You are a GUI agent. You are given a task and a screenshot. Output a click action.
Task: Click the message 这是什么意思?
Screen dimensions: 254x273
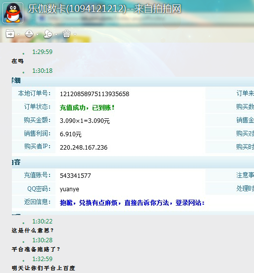click(x=32, y=230)
